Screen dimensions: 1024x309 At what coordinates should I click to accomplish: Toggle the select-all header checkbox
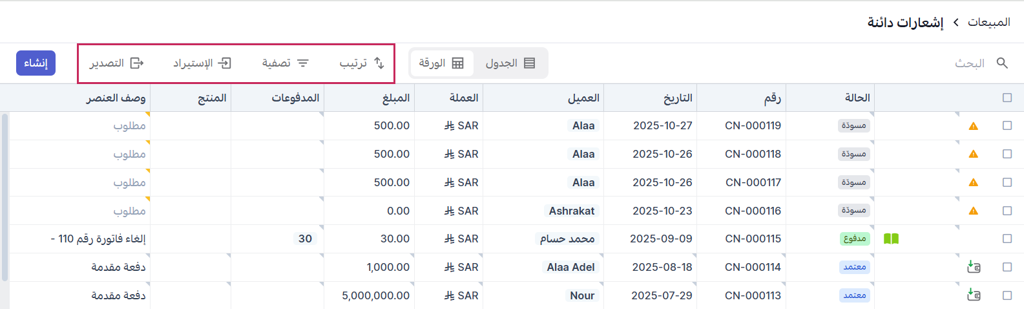(1007, 98)
